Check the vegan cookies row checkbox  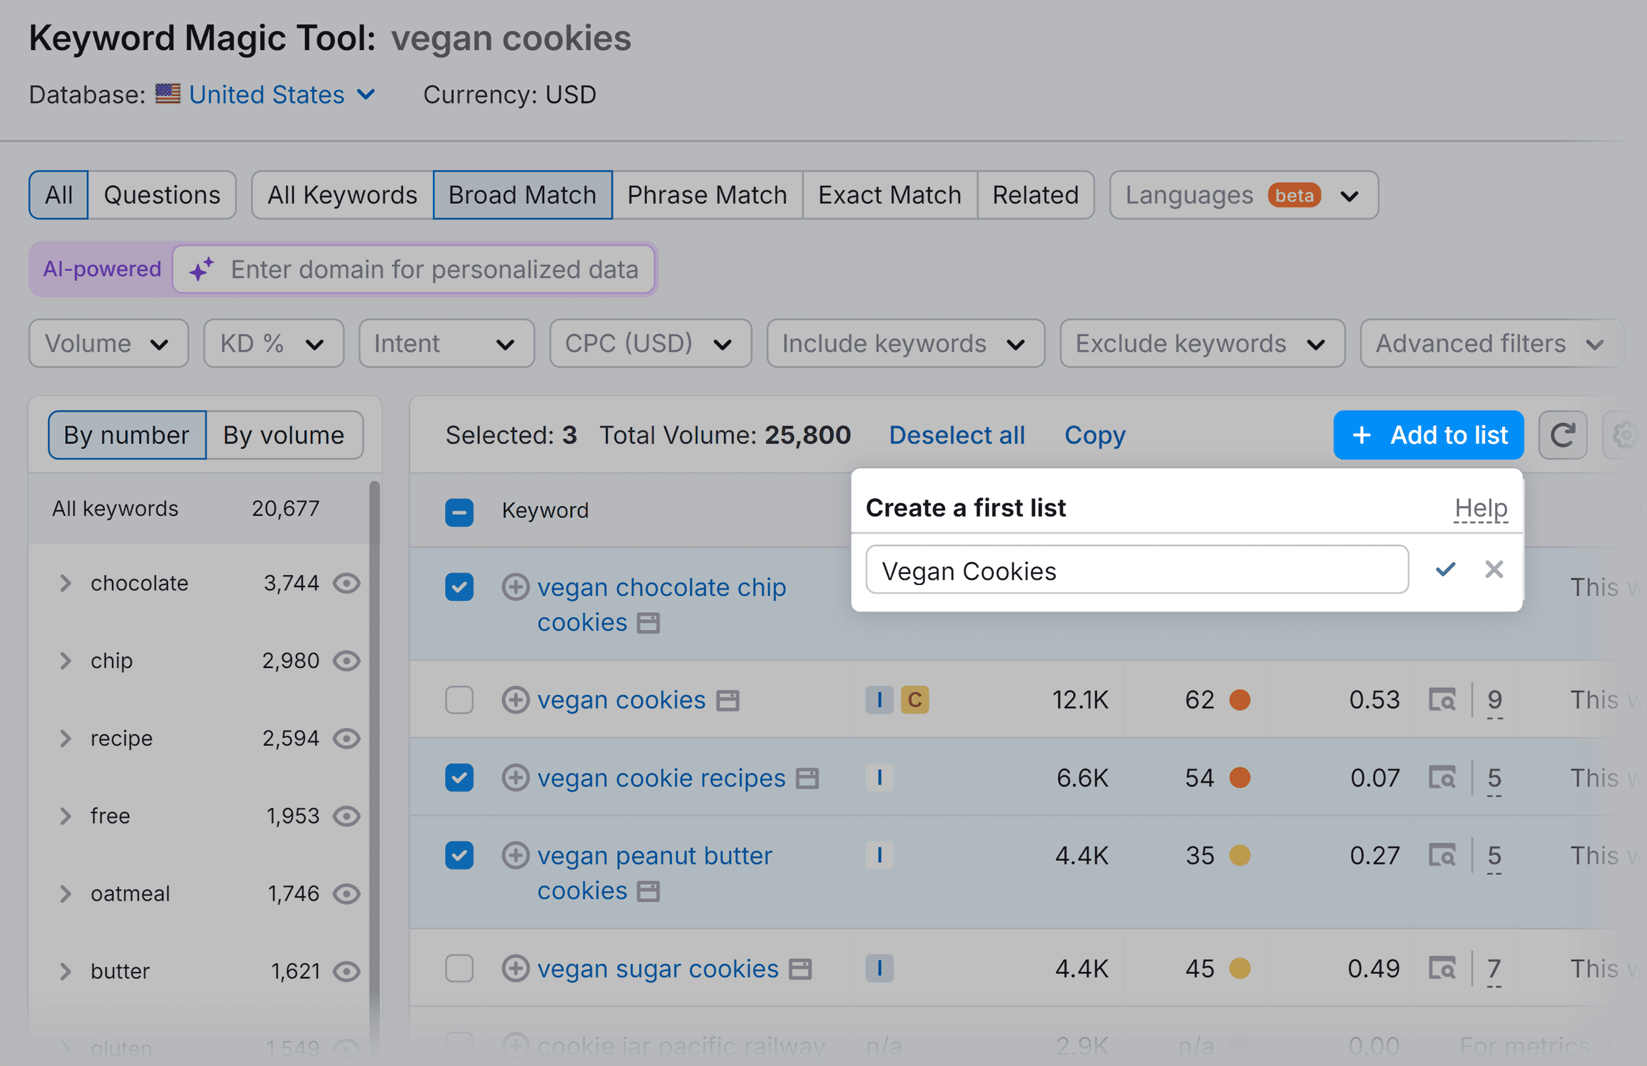(x=459, y=699)
